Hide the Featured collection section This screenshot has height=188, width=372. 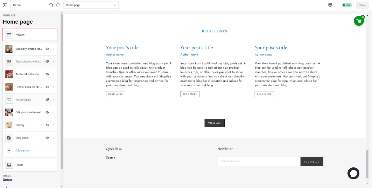[x=47, y=74]
